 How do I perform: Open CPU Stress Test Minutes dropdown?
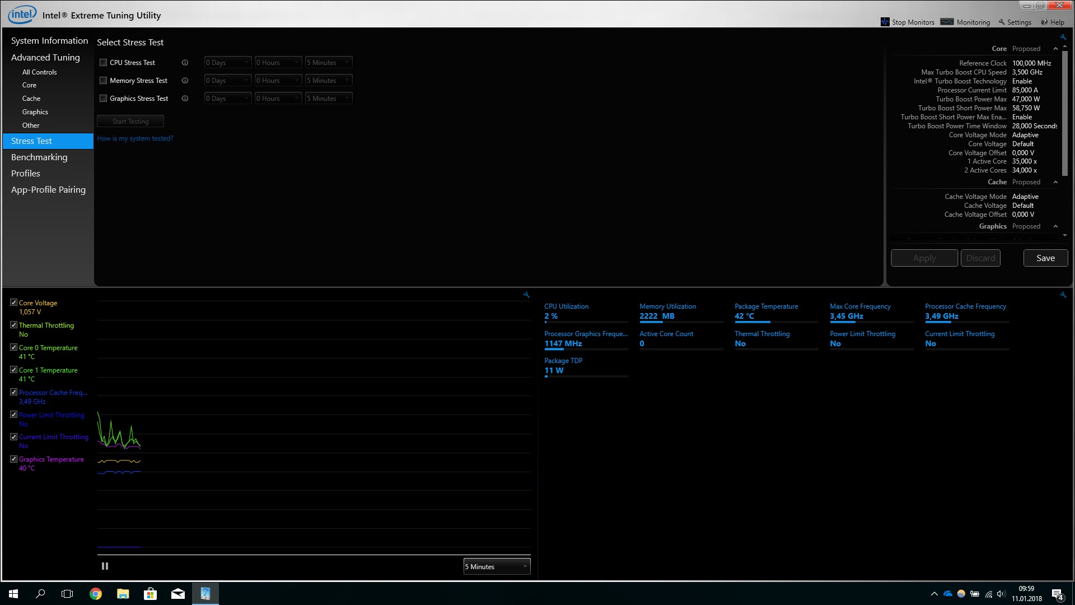pyautogui.click(x=329, y=63)
